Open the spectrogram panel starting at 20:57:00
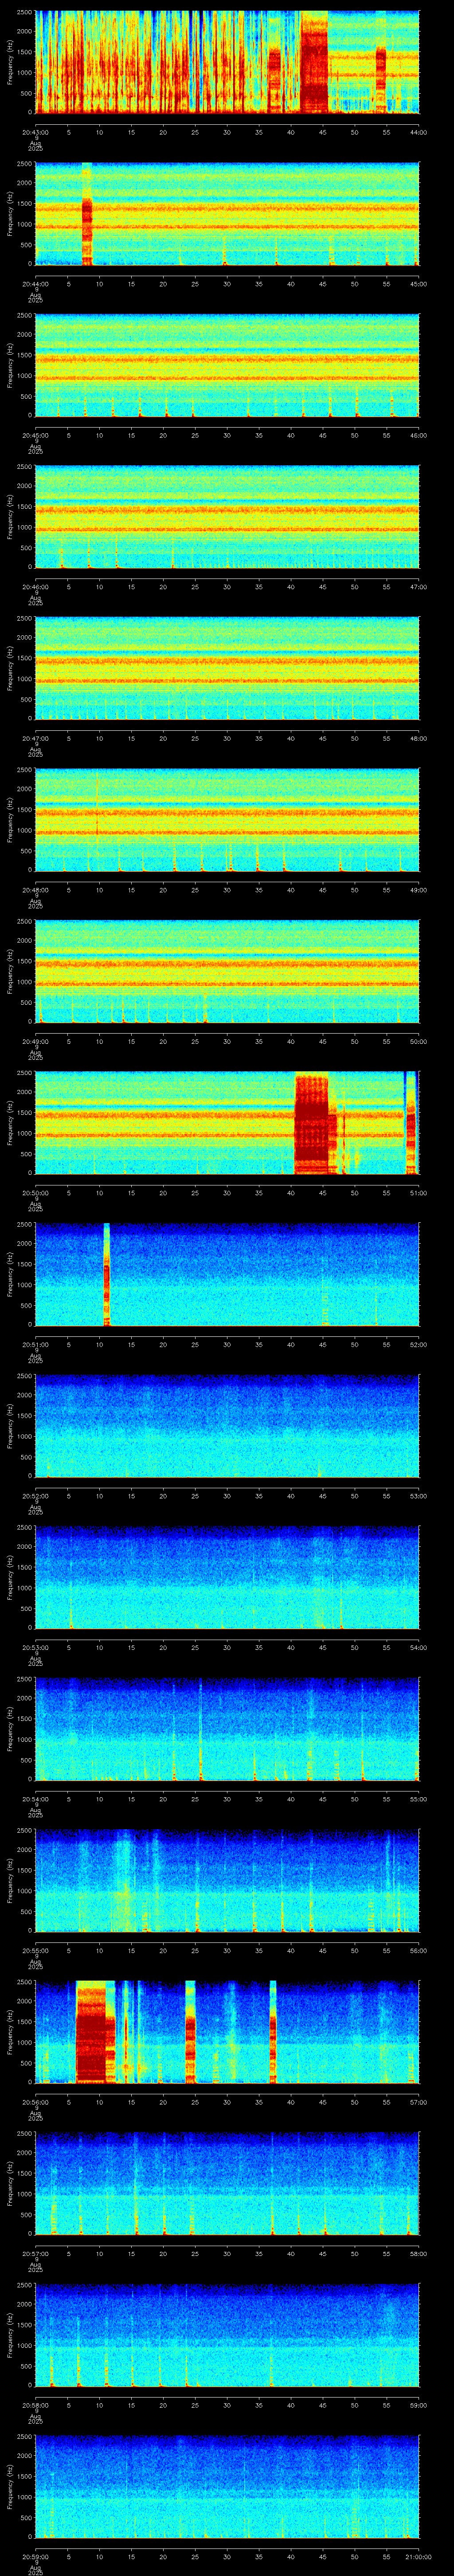This screenshot has height=2576, width=454. (x=227, y=2184)
